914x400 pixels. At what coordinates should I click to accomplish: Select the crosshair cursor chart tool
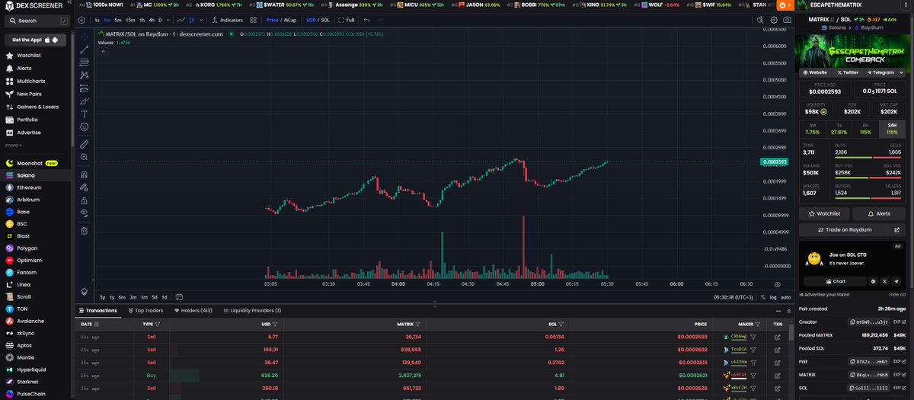click(84, 36)
